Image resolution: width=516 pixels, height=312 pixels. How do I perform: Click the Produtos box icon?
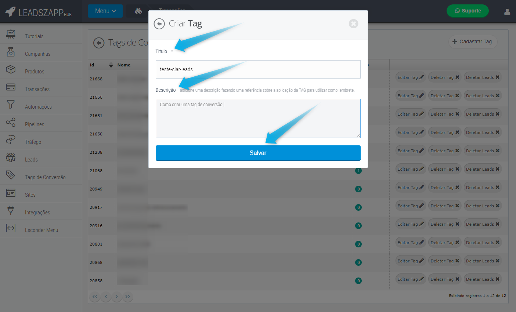11,69
